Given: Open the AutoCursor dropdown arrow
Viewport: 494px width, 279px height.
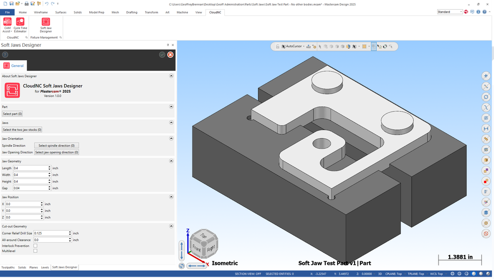Looking at the screenshot, I should pyautogui.click(x=304, y=46).
